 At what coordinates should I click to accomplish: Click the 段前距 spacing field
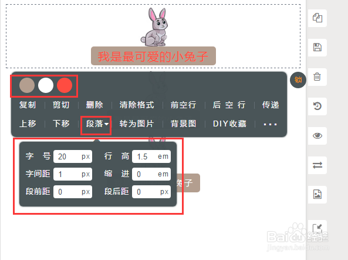[73, 192]
